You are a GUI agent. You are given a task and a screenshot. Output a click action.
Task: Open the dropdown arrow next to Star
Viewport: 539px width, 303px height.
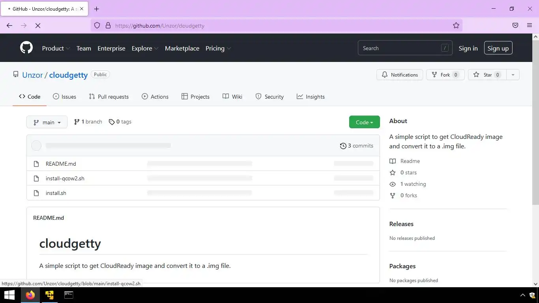coord(513,75)
